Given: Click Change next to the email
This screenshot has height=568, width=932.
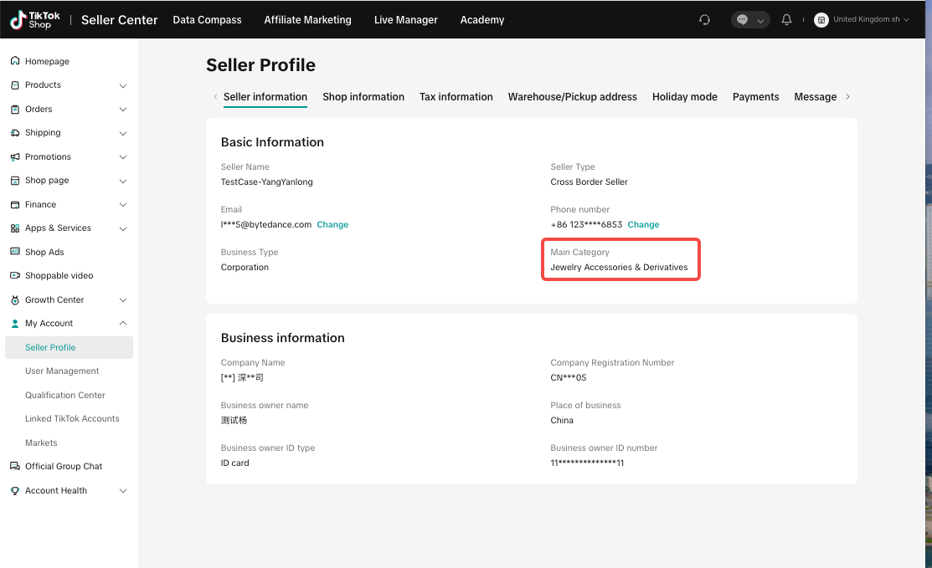Looking at the screenshot, I should click(x=332, y=225).
